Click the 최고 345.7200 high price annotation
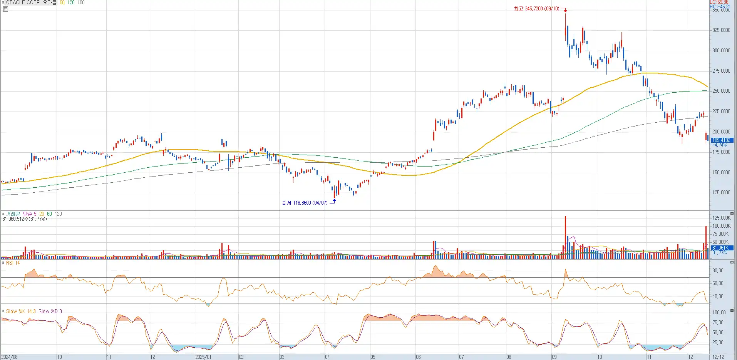737x360 pixels. [536, 8]
